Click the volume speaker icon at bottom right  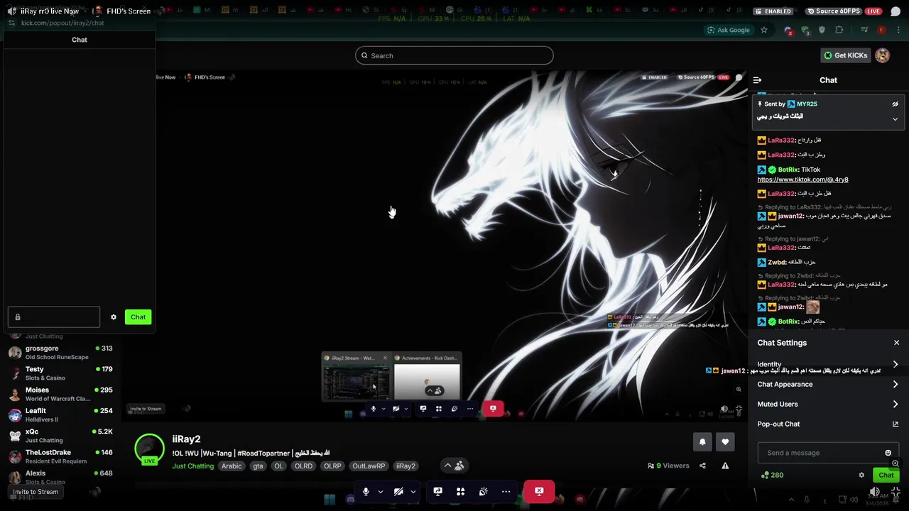[x=874, y=492]
